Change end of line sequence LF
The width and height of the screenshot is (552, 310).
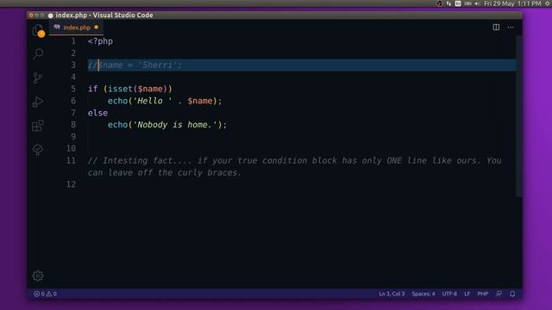point(467,294)
